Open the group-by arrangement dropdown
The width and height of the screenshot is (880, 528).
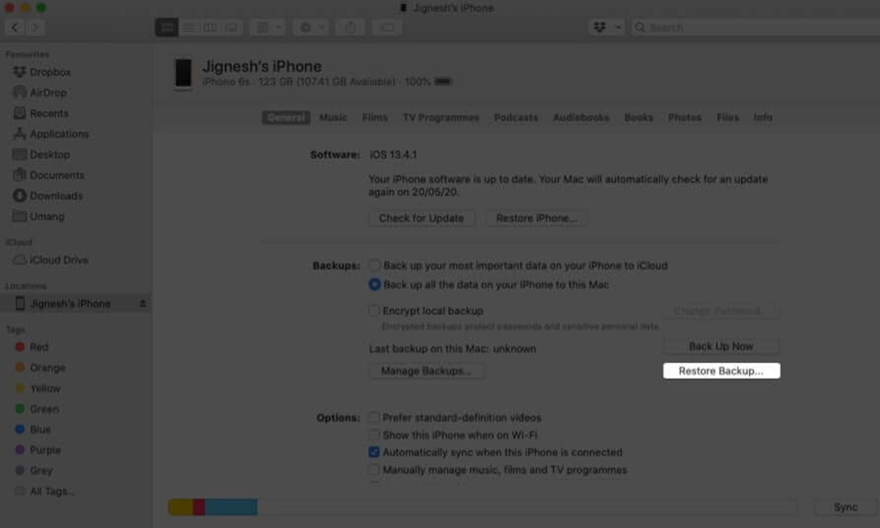point(268,27)
